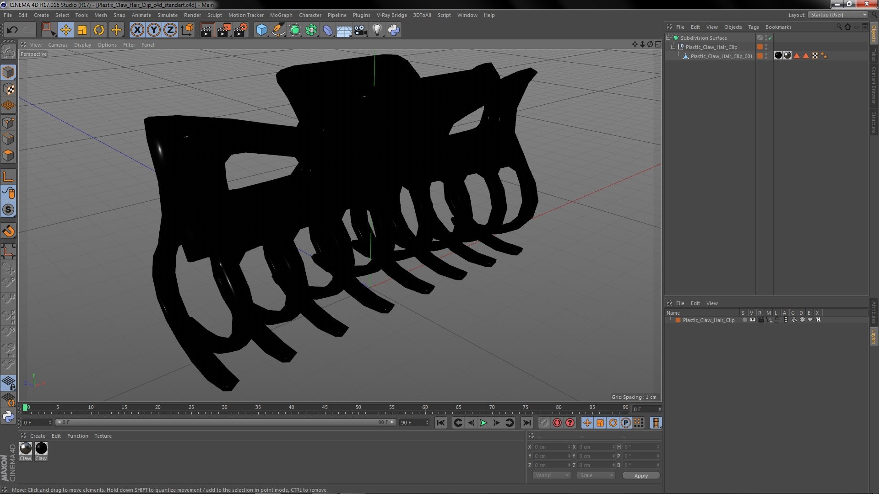Open the Camera object icon
The width and height of the screenshot is (879, 494).
(360, 30)
